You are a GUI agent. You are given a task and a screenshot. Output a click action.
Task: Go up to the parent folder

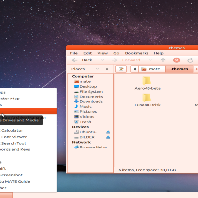(x=163, y=60)
